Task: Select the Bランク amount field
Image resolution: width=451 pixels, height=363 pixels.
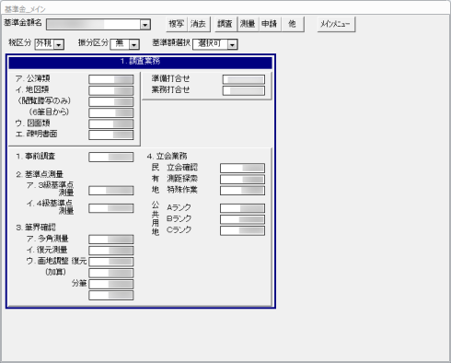Action: tap(242, 219)
